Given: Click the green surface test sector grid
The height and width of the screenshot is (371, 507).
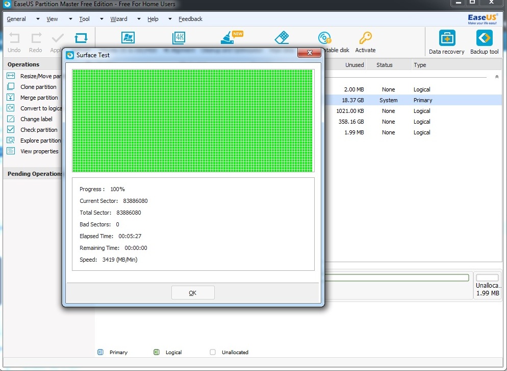Looking at the screenshot, I should coord(193,121).
